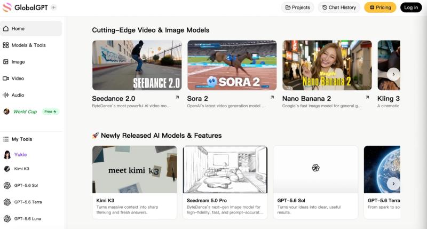Open the Seedance 2.0 thumbnail

click(137, 65)
